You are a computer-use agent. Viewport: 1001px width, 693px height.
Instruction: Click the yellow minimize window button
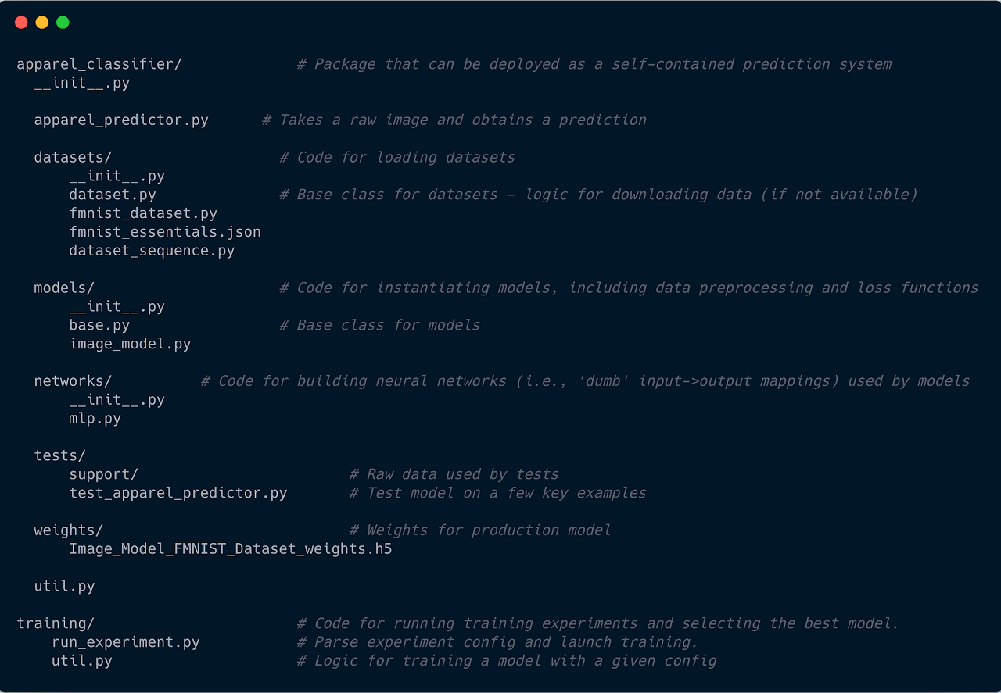pos(41,22)
